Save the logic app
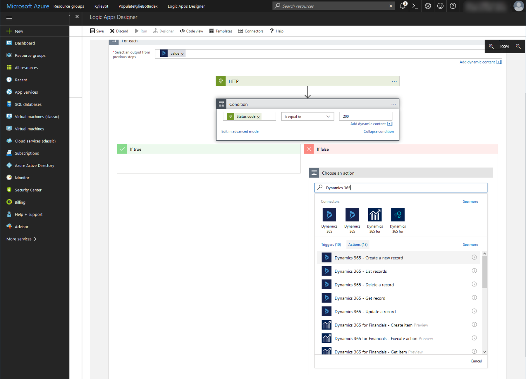 pyautogui.click(x=97, y=31)
